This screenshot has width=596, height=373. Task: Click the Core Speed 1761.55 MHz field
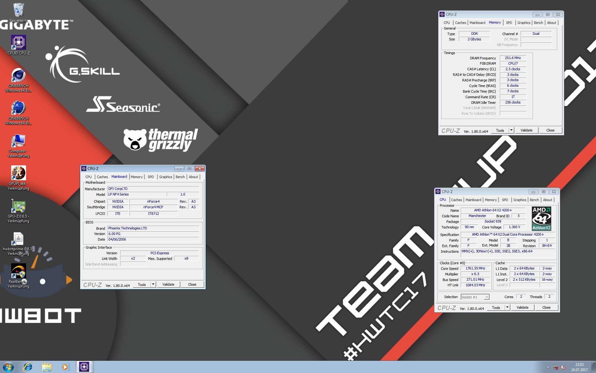(x=475, y=268)
